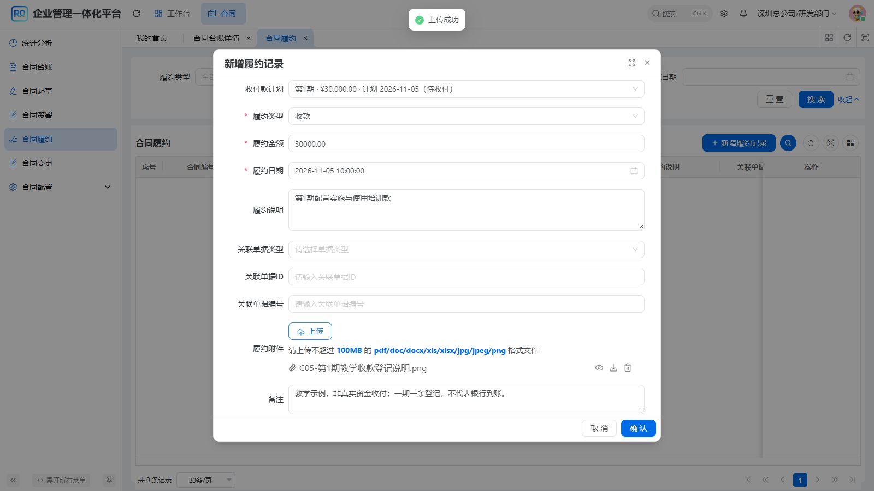Screen dimensions: 874x491
Task: Select 合同履约 in the sidebar
Action: point(61,139)
